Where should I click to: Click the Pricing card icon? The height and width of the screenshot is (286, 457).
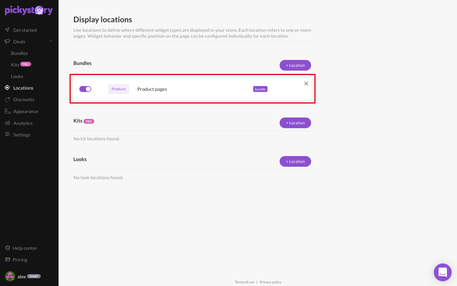[x=8, y=259]
